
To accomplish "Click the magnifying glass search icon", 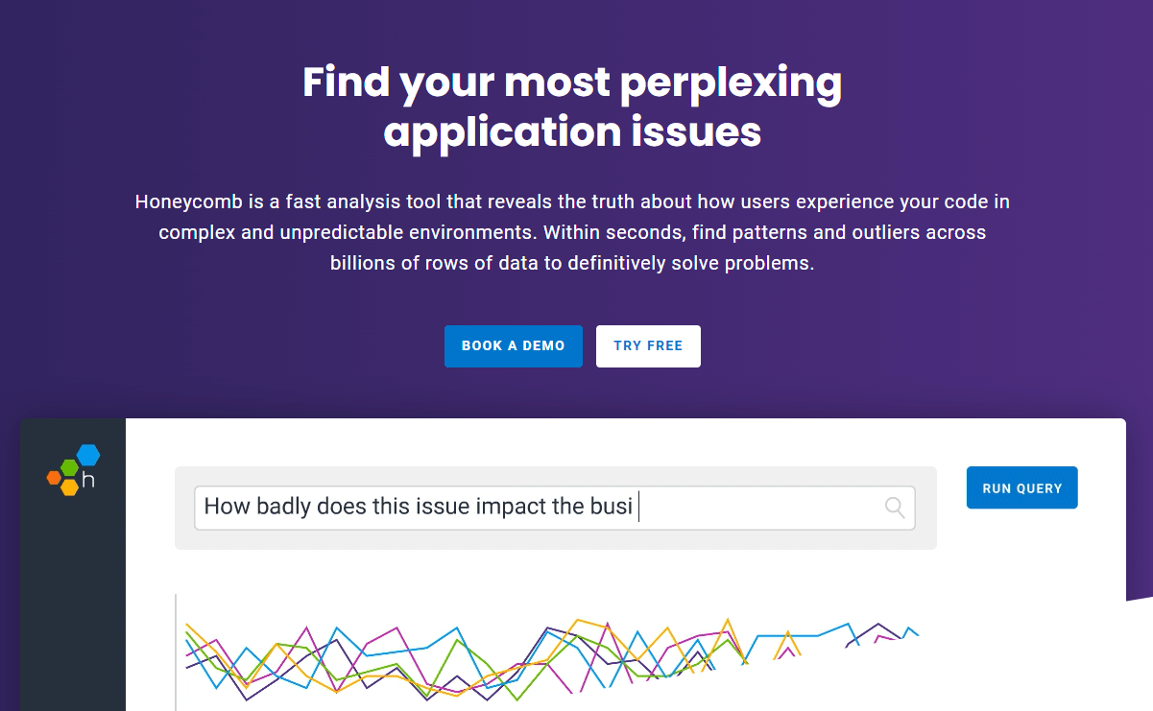I will pyautogui.click(x=895, y=508).
